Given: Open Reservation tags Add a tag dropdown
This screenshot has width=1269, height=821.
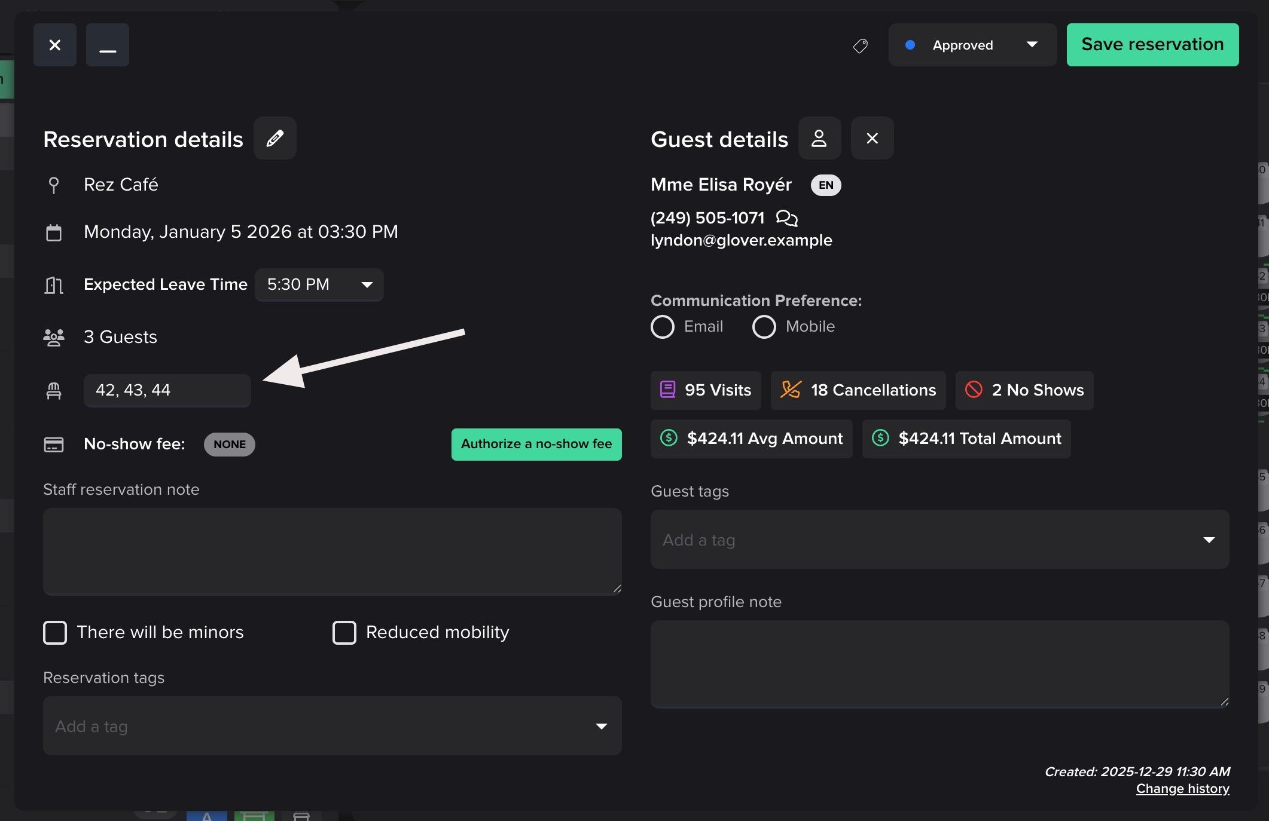Looking at the screenshot, I should point(332,726).
